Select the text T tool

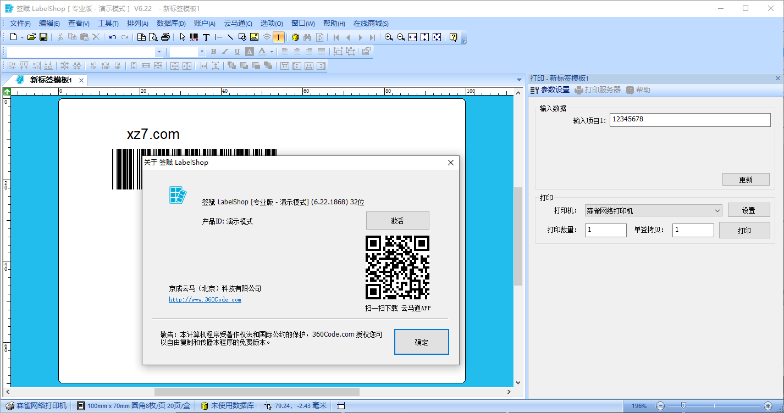(x=206, y=37)
